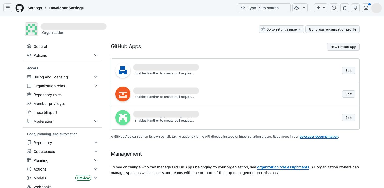Expand the Repository chevron
Image resolution: width=384 pixels, height=188 pixels.
96,142
